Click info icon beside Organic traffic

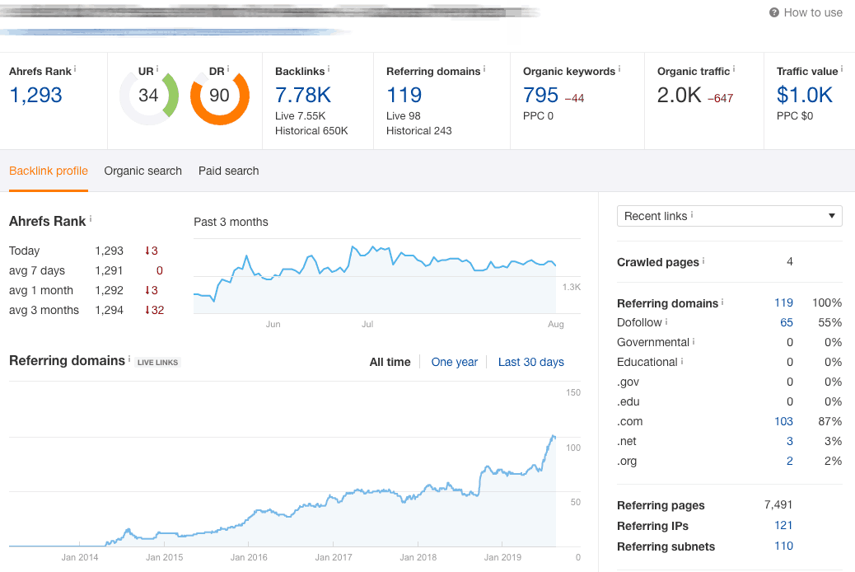733,68
